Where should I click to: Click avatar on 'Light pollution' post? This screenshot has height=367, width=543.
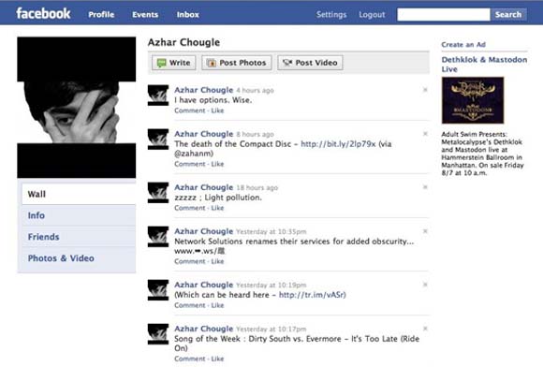coord(158,193)
